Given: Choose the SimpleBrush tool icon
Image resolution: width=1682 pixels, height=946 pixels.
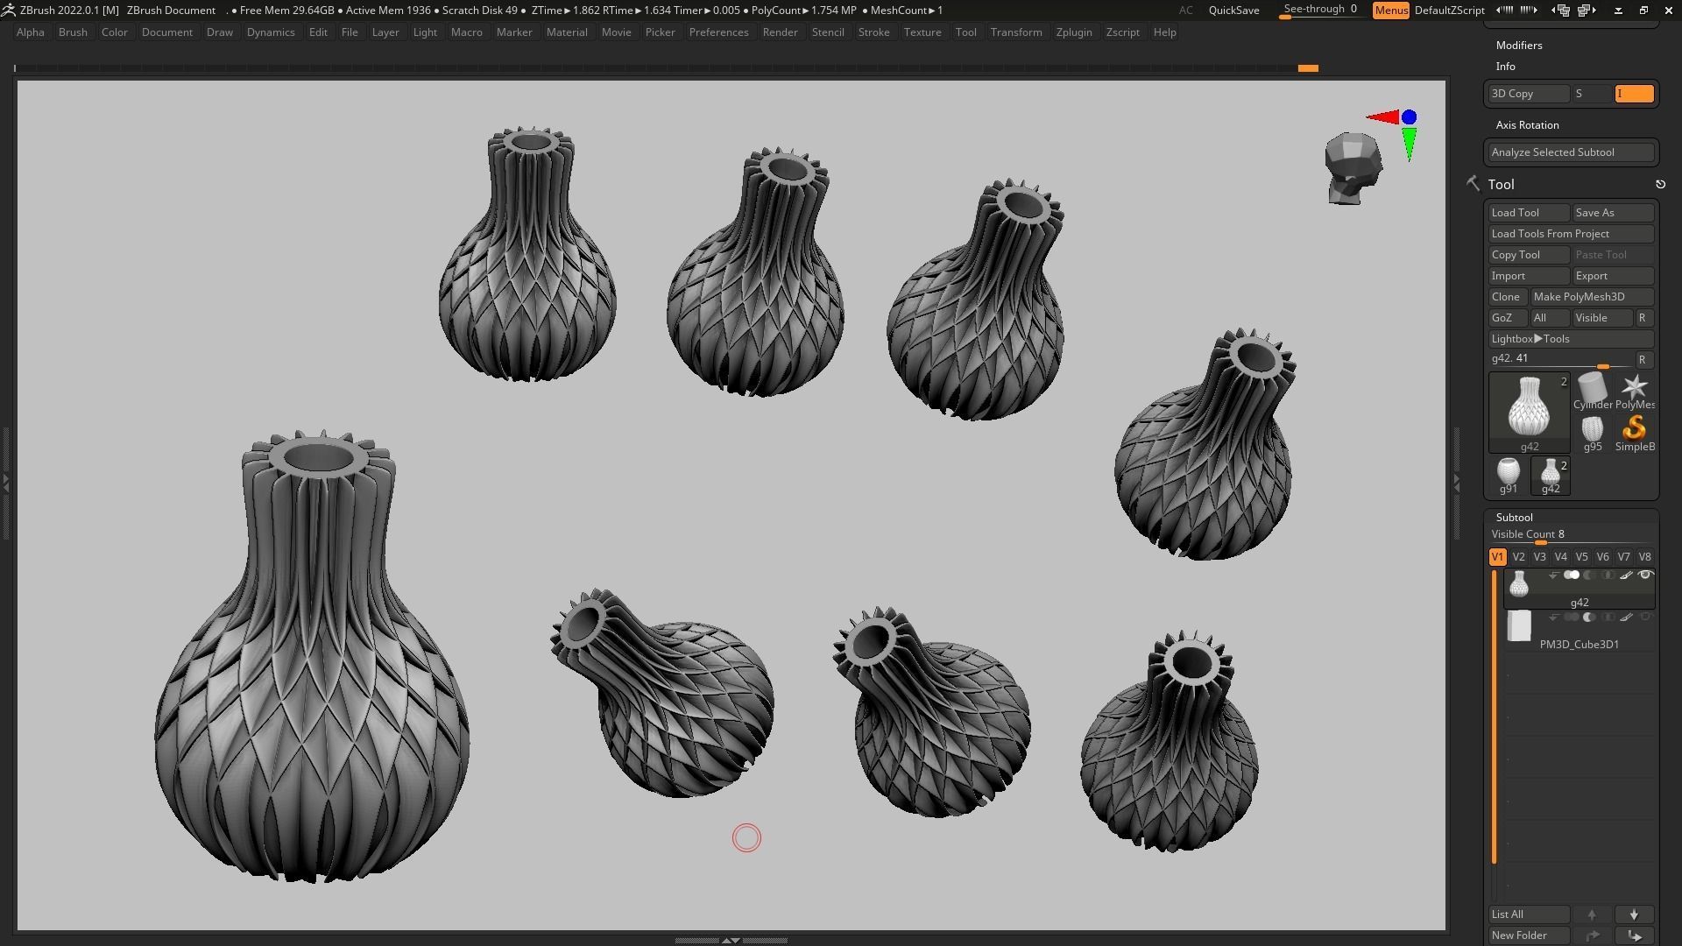Looking at the screenshot, I should point(1634,429).
